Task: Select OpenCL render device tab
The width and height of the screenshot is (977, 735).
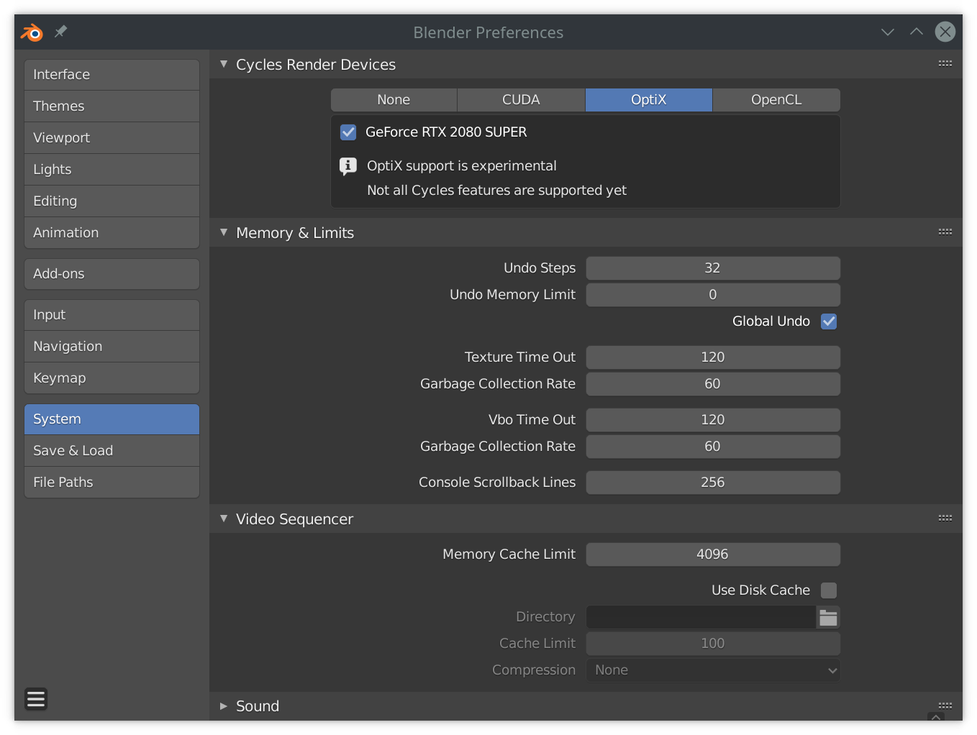Action: [776, 100]
